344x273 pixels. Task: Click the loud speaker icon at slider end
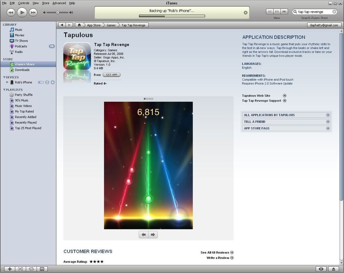(x=71, y=12)
